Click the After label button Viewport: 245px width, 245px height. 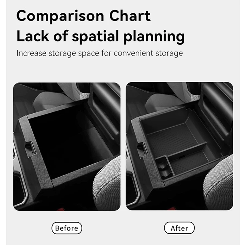coord(179,228)
